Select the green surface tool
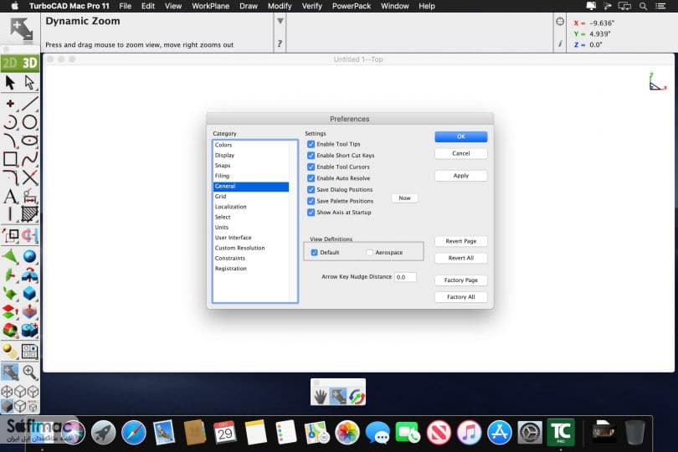This screenshot has width=678, height=452. (x=10, y=256)
